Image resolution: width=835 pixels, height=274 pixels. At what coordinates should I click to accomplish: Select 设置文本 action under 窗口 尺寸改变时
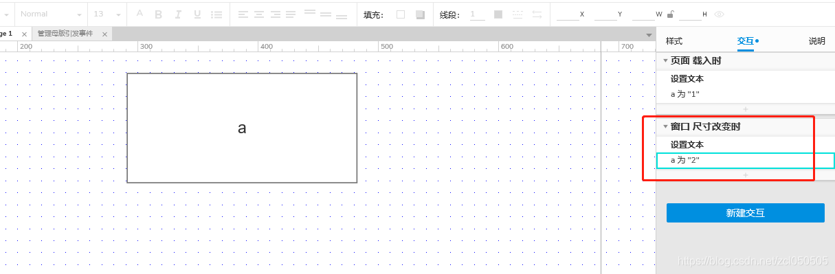tap(687, 145)
